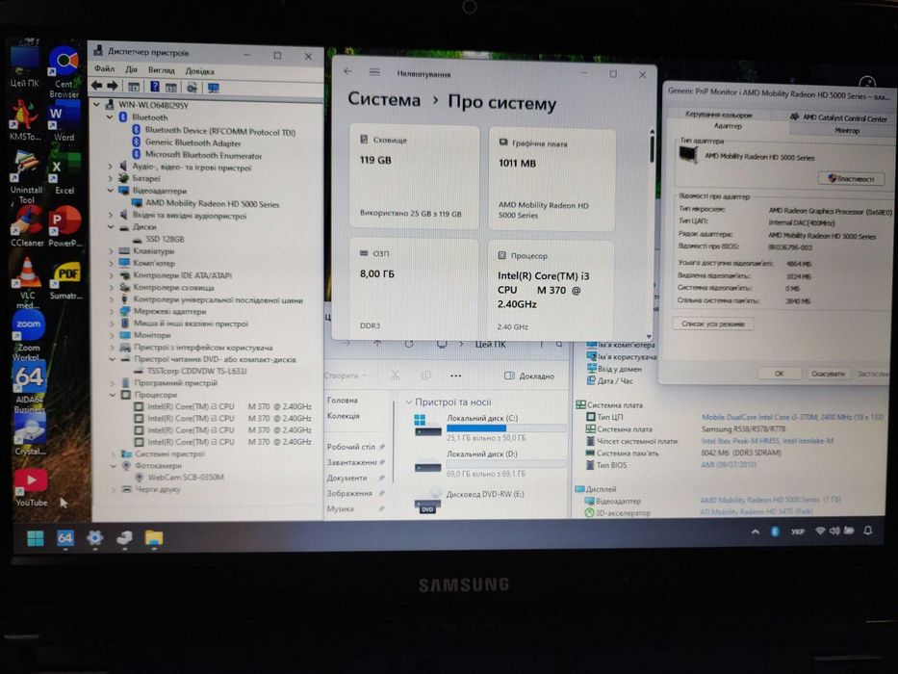Image resolution: width=898 pixels, height=674 pixels.
Task: Click OK in the adapter properties dialog
Action: click(x=779, y=374)
